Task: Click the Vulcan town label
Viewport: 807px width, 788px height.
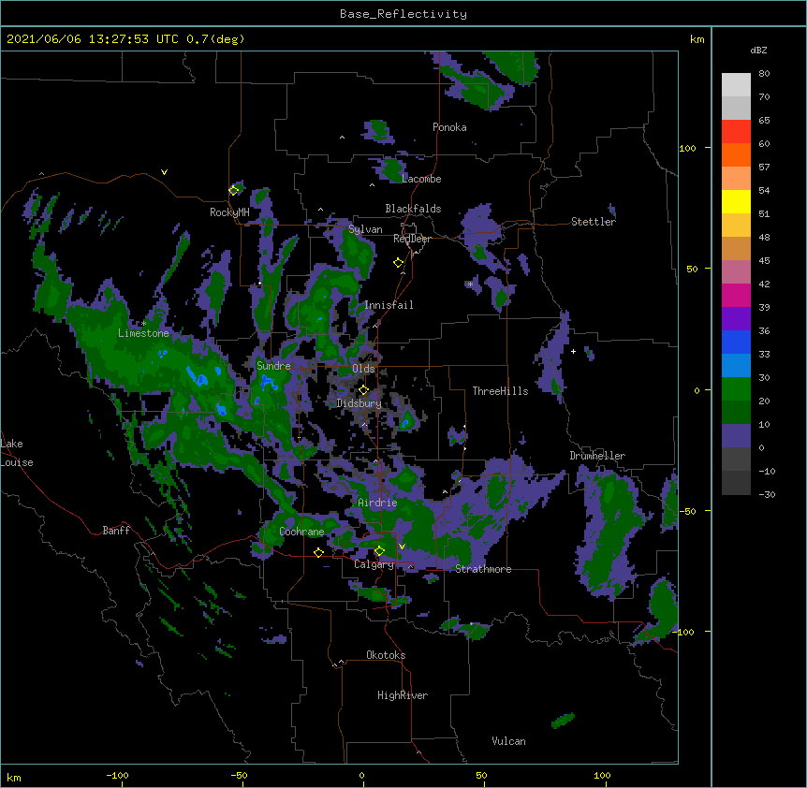Action: 508,741
